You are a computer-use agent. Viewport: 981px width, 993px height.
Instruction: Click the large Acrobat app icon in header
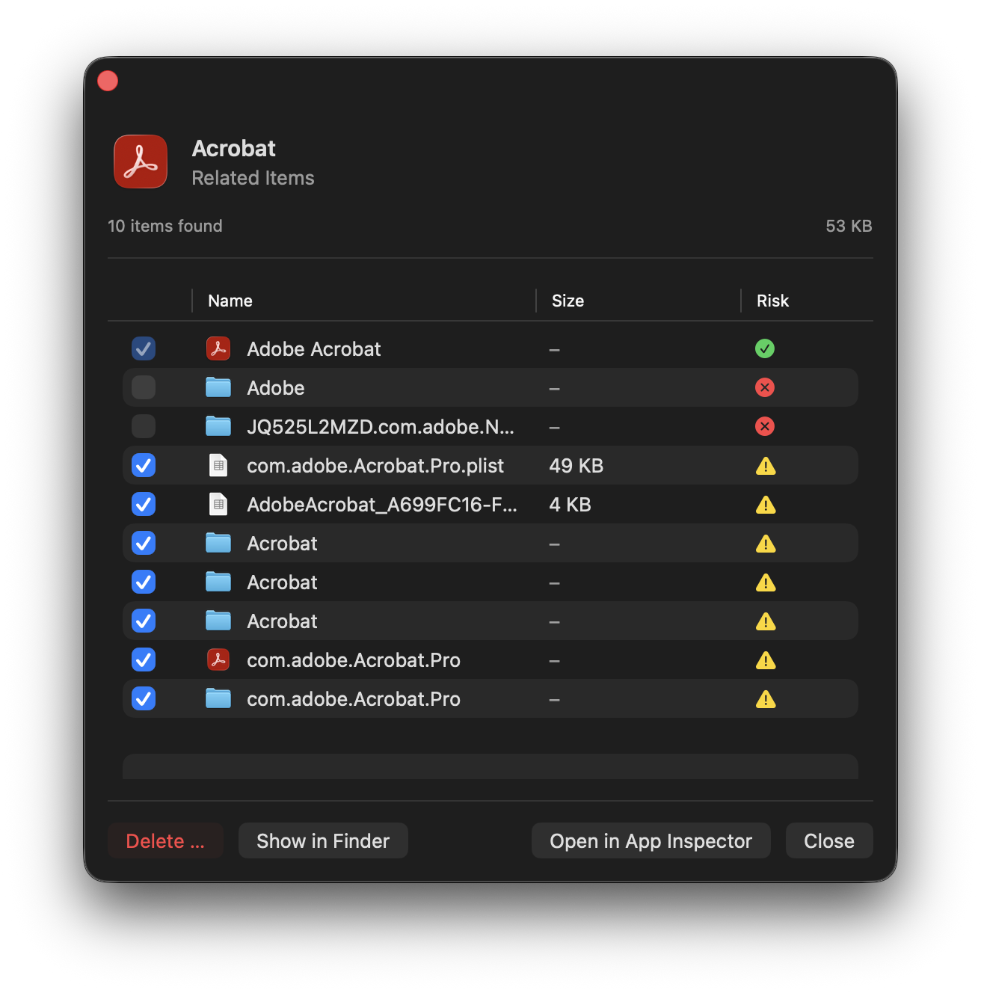click(141, 162)
